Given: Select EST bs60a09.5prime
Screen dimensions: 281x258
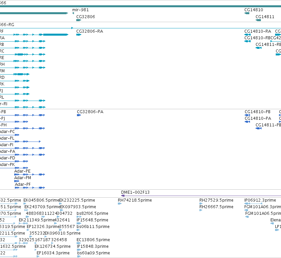Looking at the screenshot, I should tap(93, 253).
